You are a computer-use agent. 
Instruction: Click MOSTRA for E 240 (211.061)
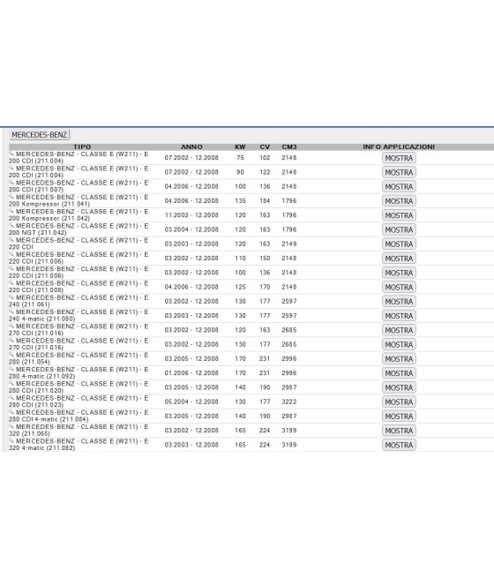pos(399,302)
